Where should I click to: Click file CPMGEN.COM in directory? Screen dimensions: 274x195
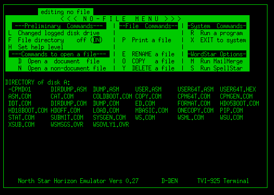(236, 96)
